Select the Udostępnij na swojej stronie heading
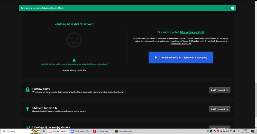 (51, 127)
